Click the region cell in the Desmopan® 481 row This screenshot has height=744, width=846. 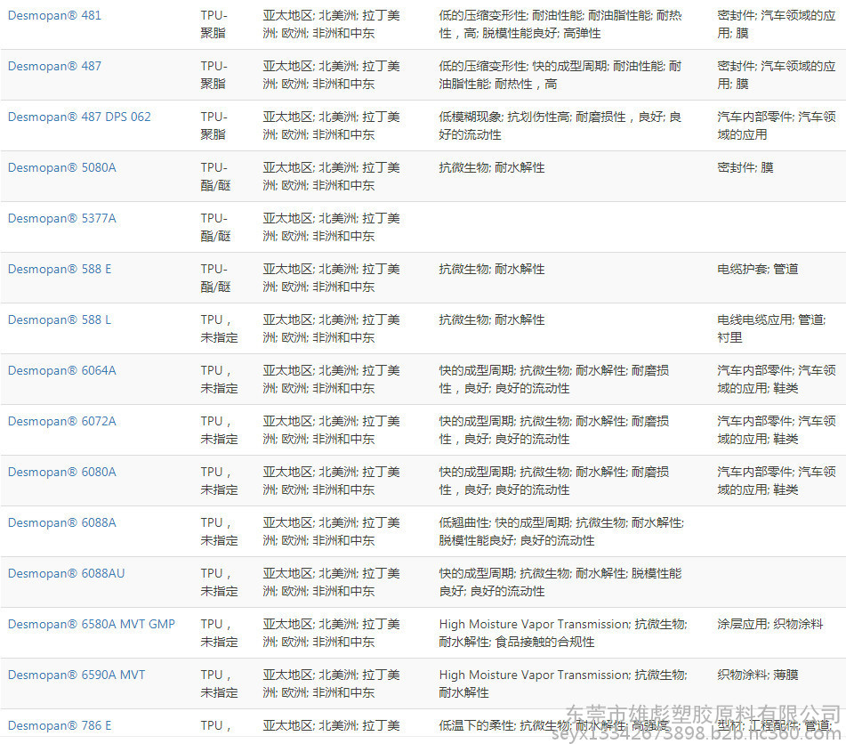tap(331, 24)
